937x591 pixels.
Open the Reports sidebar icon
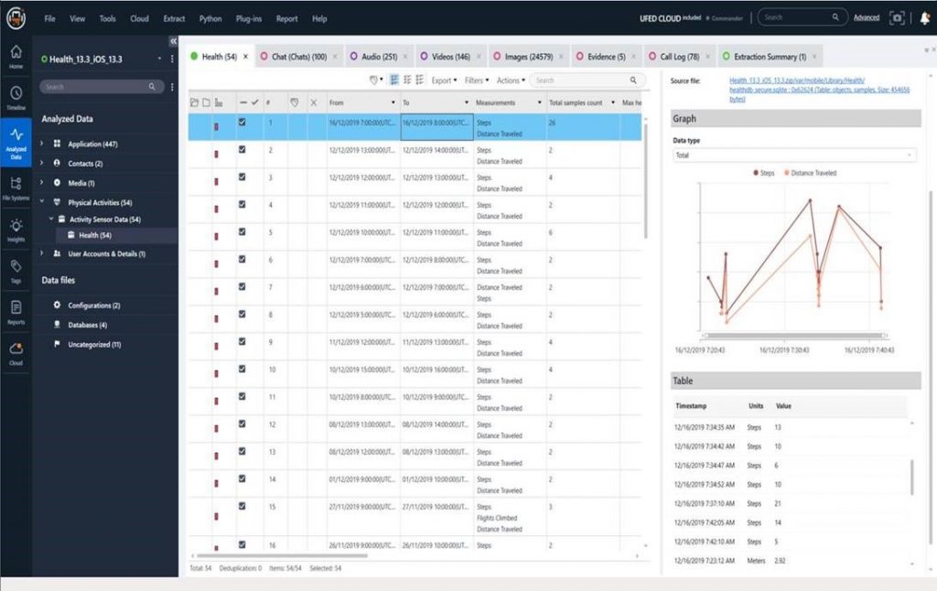(16, 310)
